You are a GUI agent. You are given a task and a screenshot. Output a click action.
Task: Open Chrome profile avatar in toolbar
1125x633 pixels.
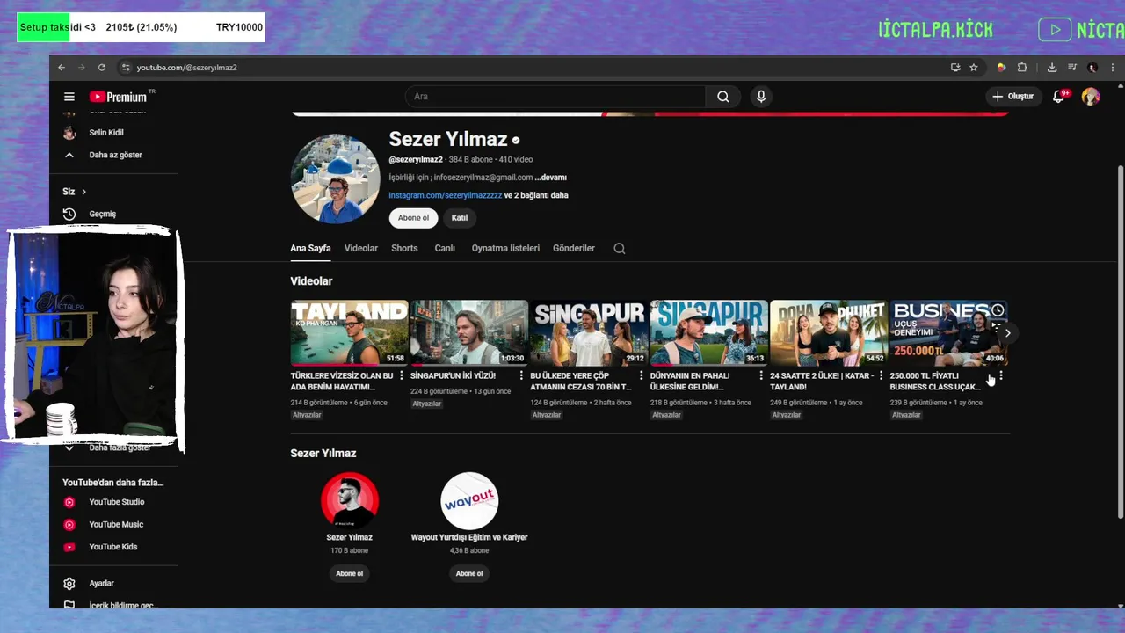click(1092, 68)
